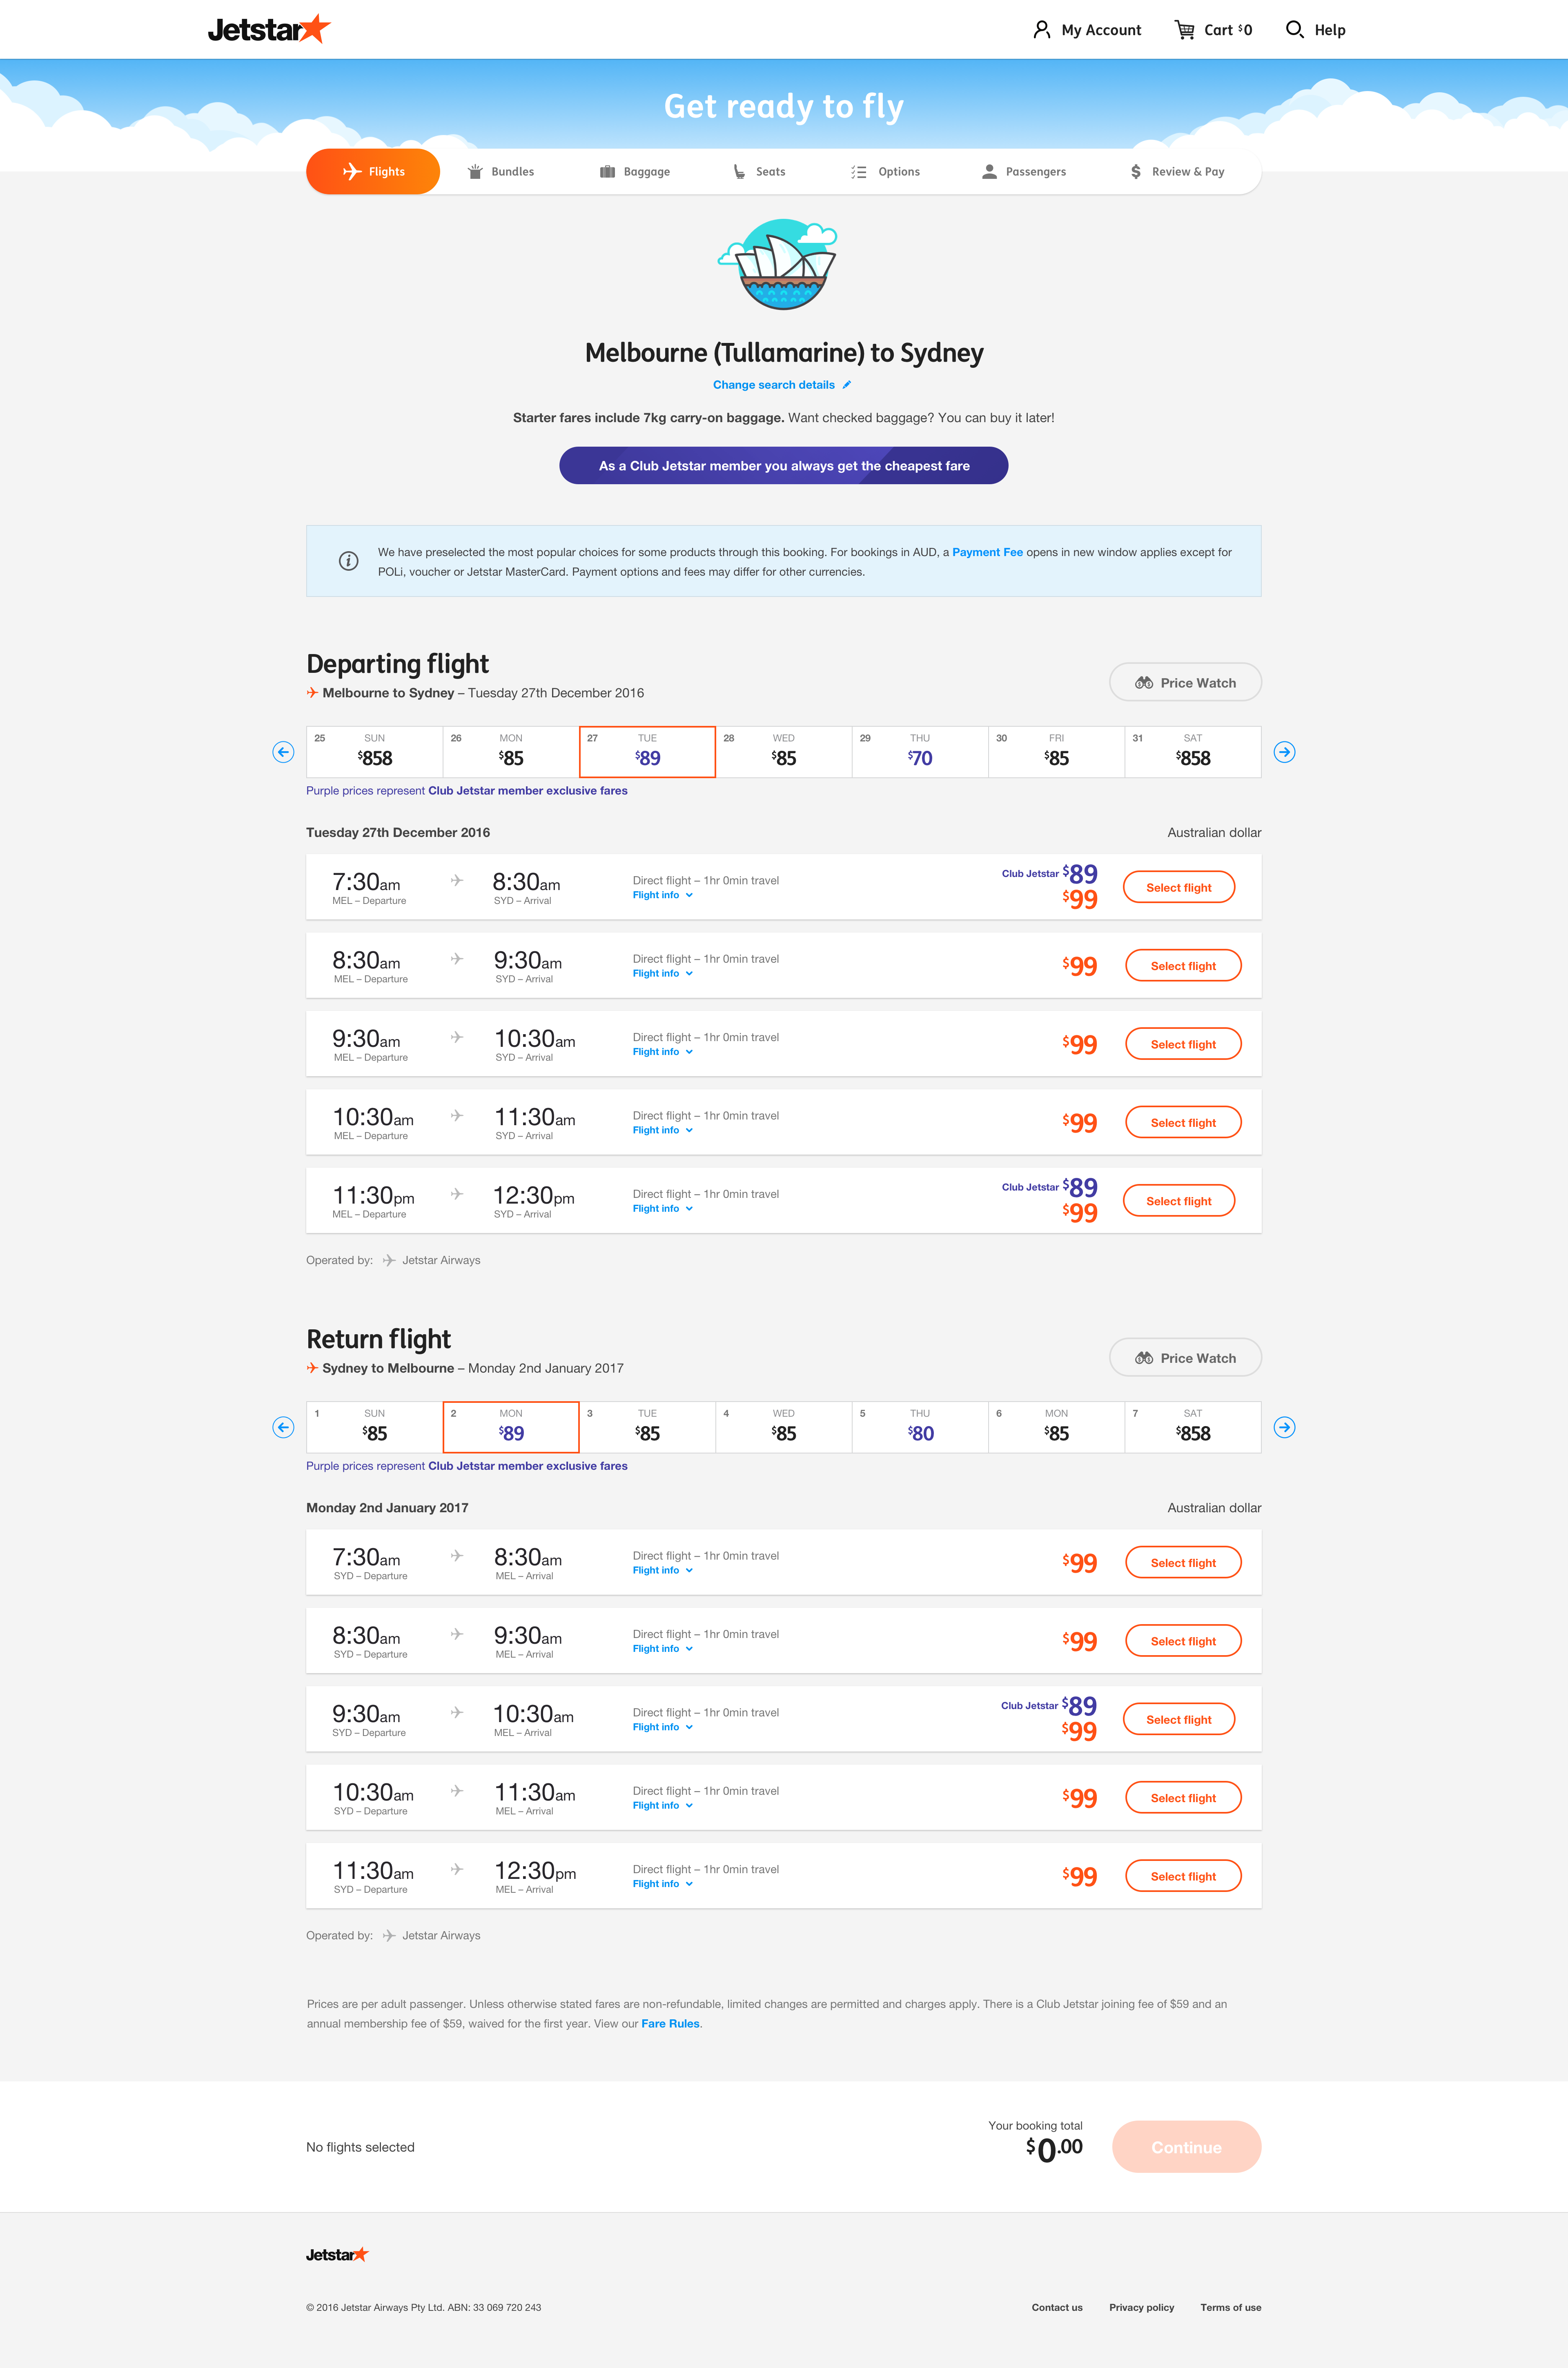Select departing date Monday 26 at $85
The height and width of the screenshot is (2368, 1568).
(511, 752)
